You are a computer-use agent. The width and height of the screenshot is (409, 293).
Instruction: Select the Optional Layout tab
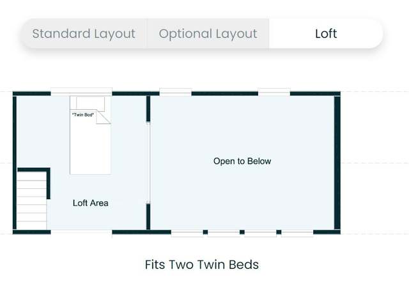[x=208, y=34]
